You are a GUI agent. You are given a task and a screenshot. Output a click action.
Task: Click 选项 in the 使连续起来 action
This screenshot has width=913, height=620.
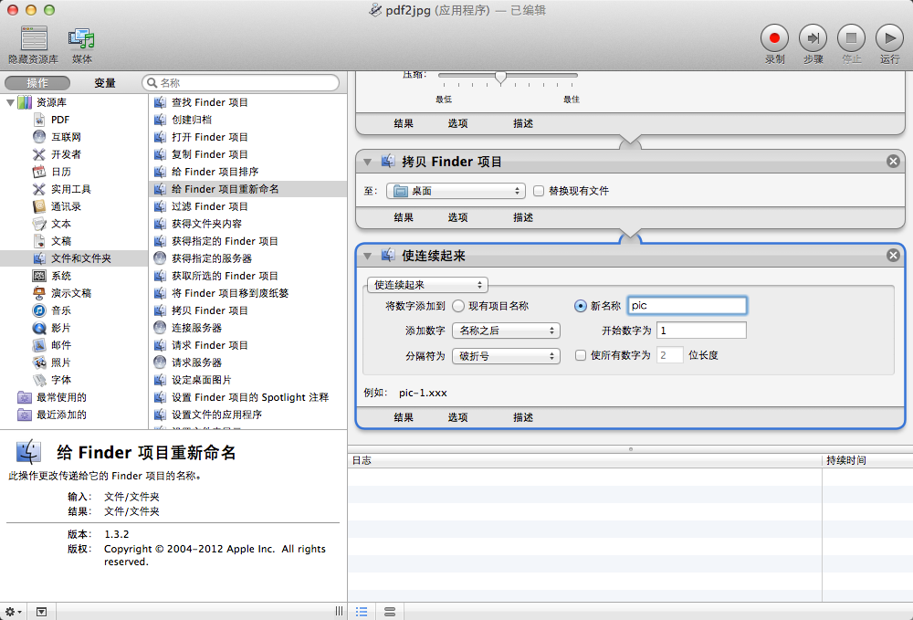pos(457,417)
